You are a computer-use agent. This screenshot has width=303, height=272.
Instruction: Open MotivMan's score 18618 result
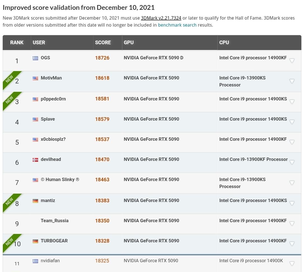pyautogui.click(x=102, y=78)
